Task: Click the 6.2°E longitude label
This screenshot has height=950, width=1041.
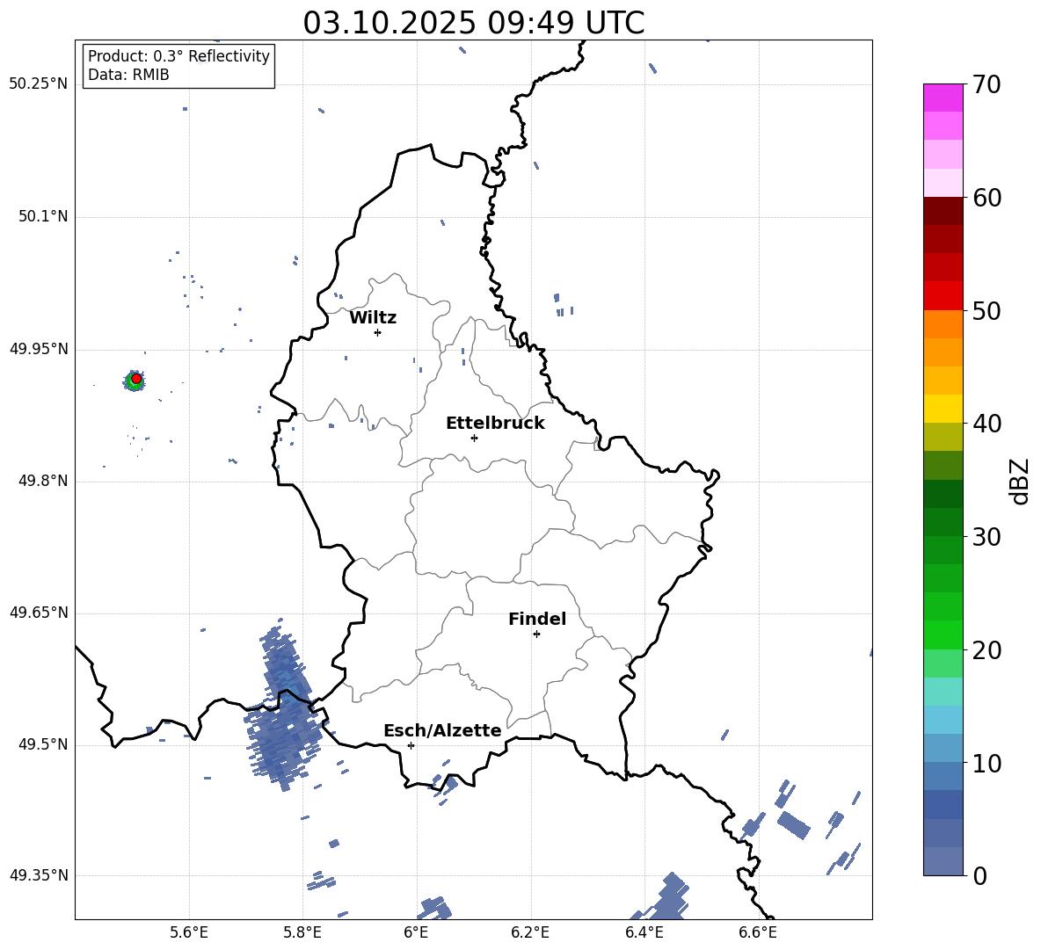Action: click(x=530, y=932)
